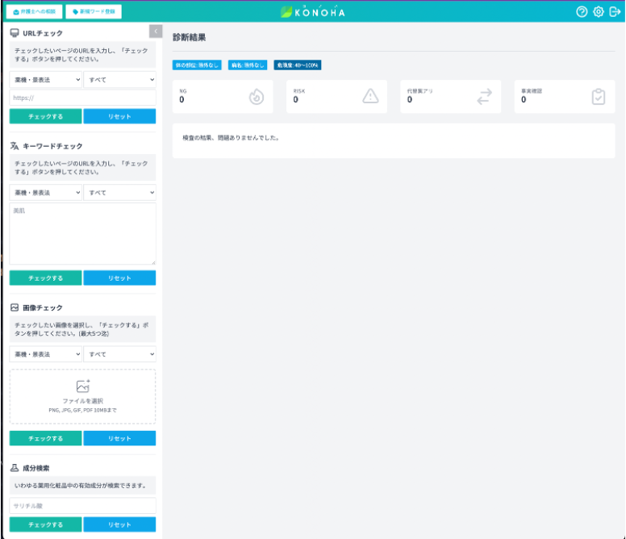The image size is (626, 539).
Task: Click the 危険度 40~100% tag
Action: click(298, 65)
